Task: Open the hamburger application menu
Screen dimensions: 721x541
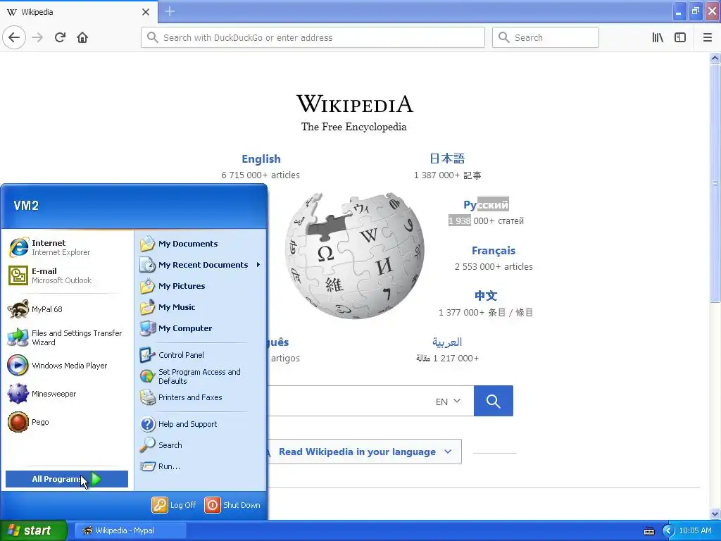Action: [x=708, y=37]
